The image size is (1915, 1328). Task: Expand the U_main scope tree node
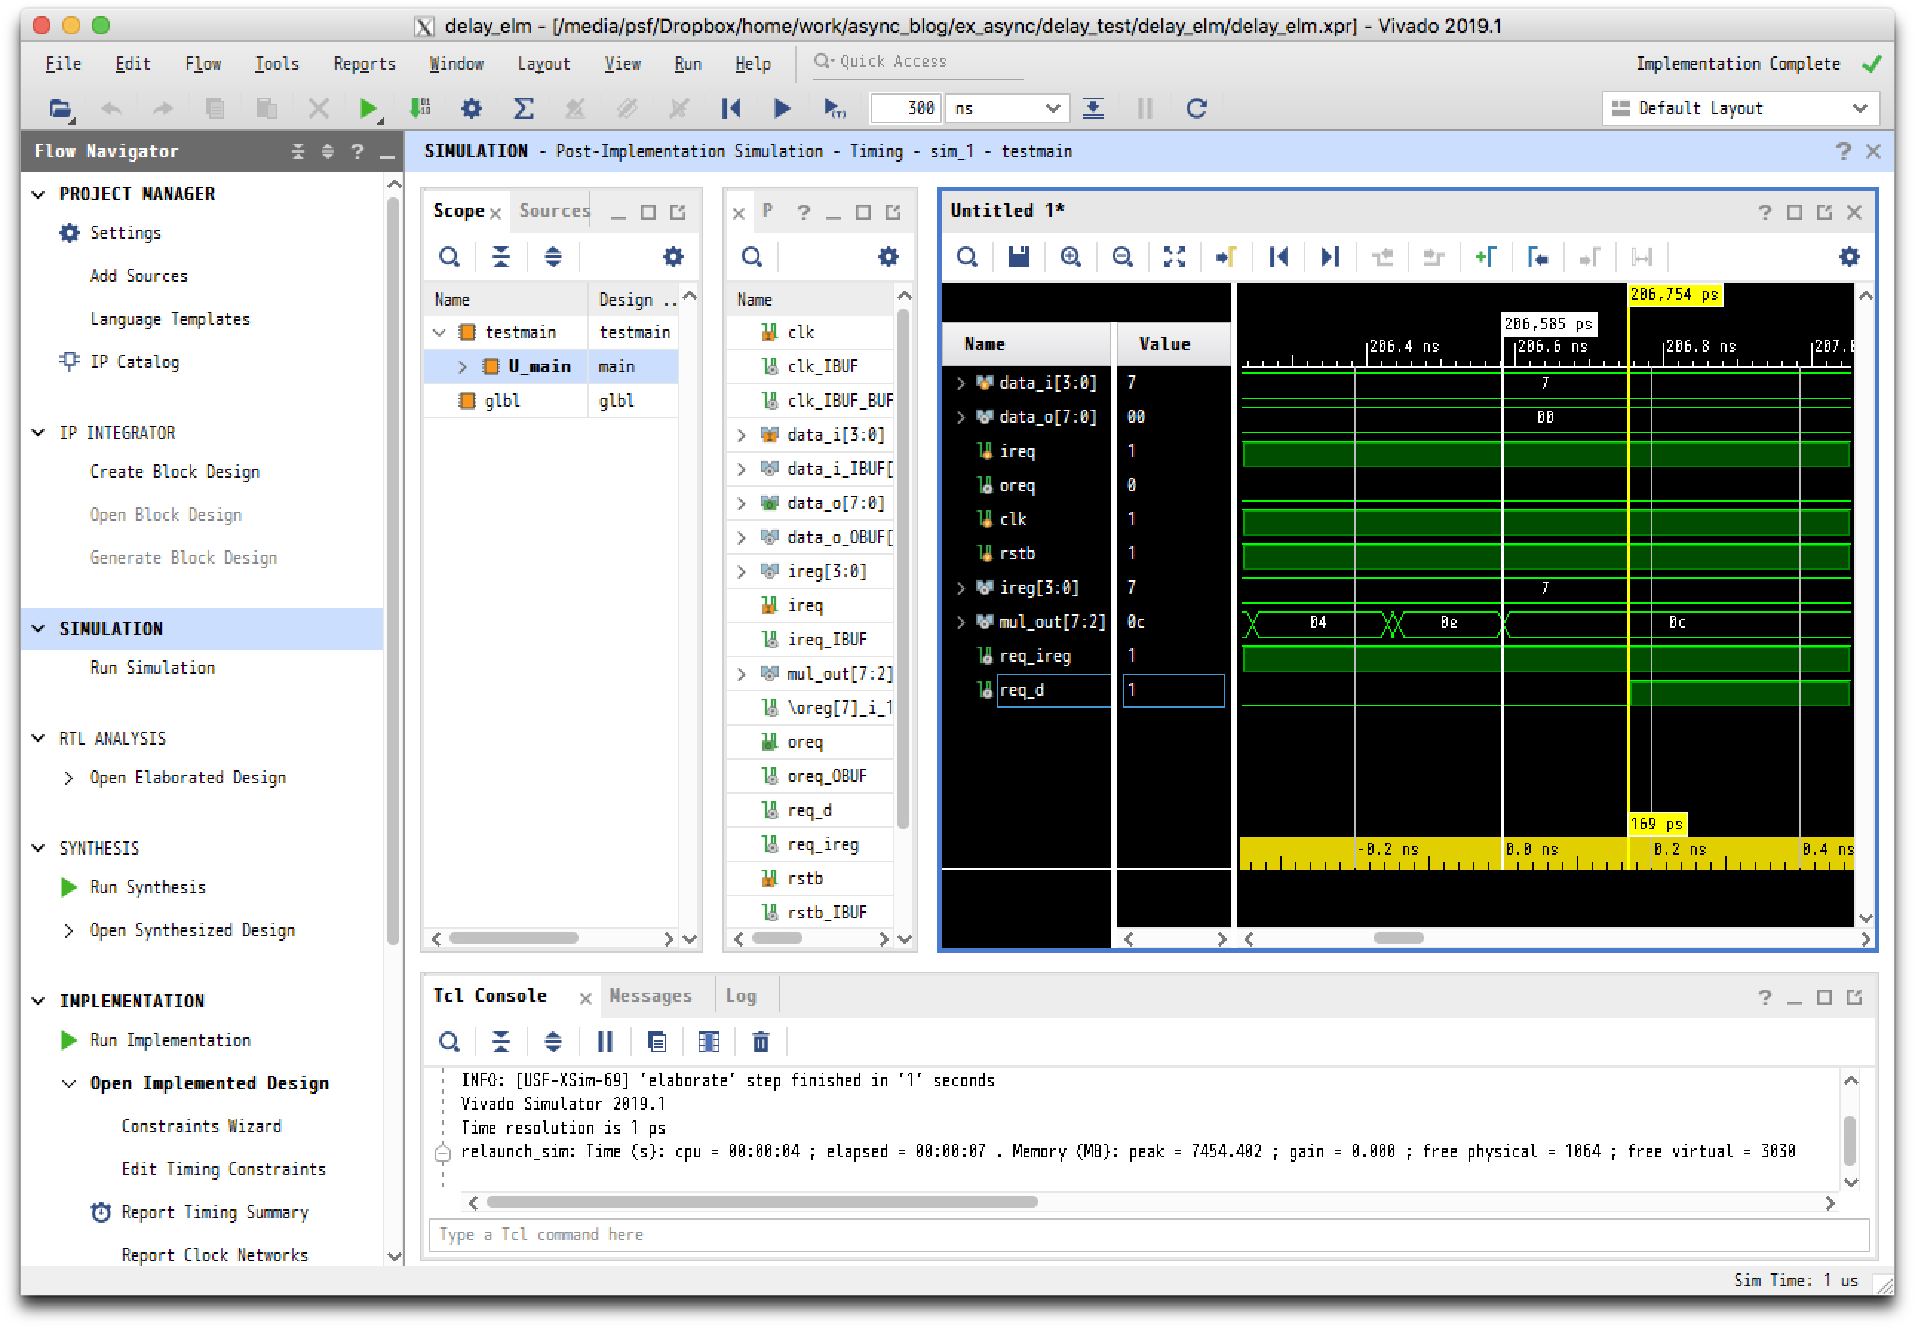point(463,367)
